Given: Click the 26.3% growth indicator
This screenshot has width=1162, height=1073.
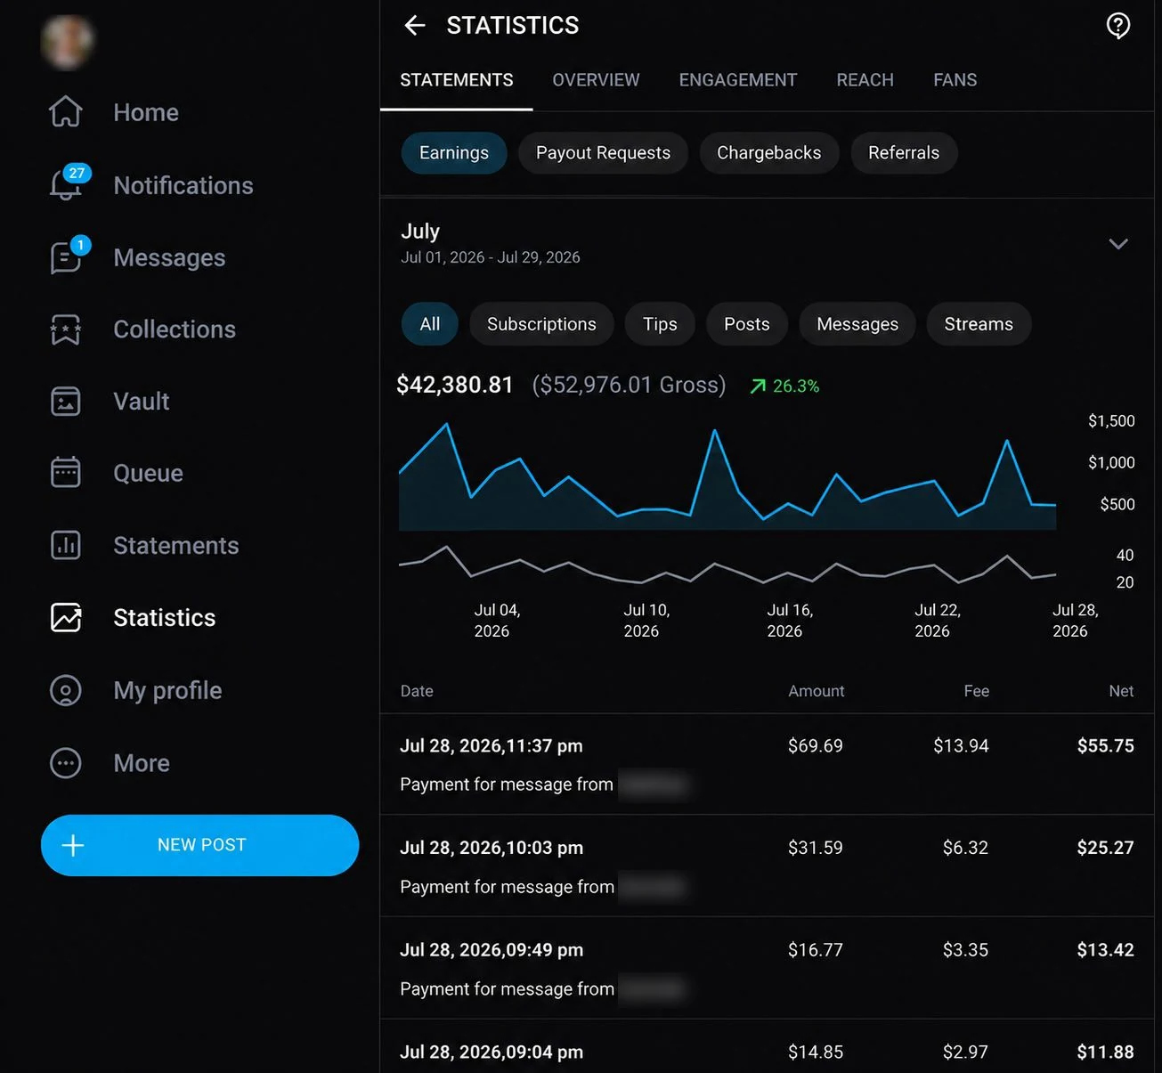Looking at the screenshot, I should tap(784, 386).
